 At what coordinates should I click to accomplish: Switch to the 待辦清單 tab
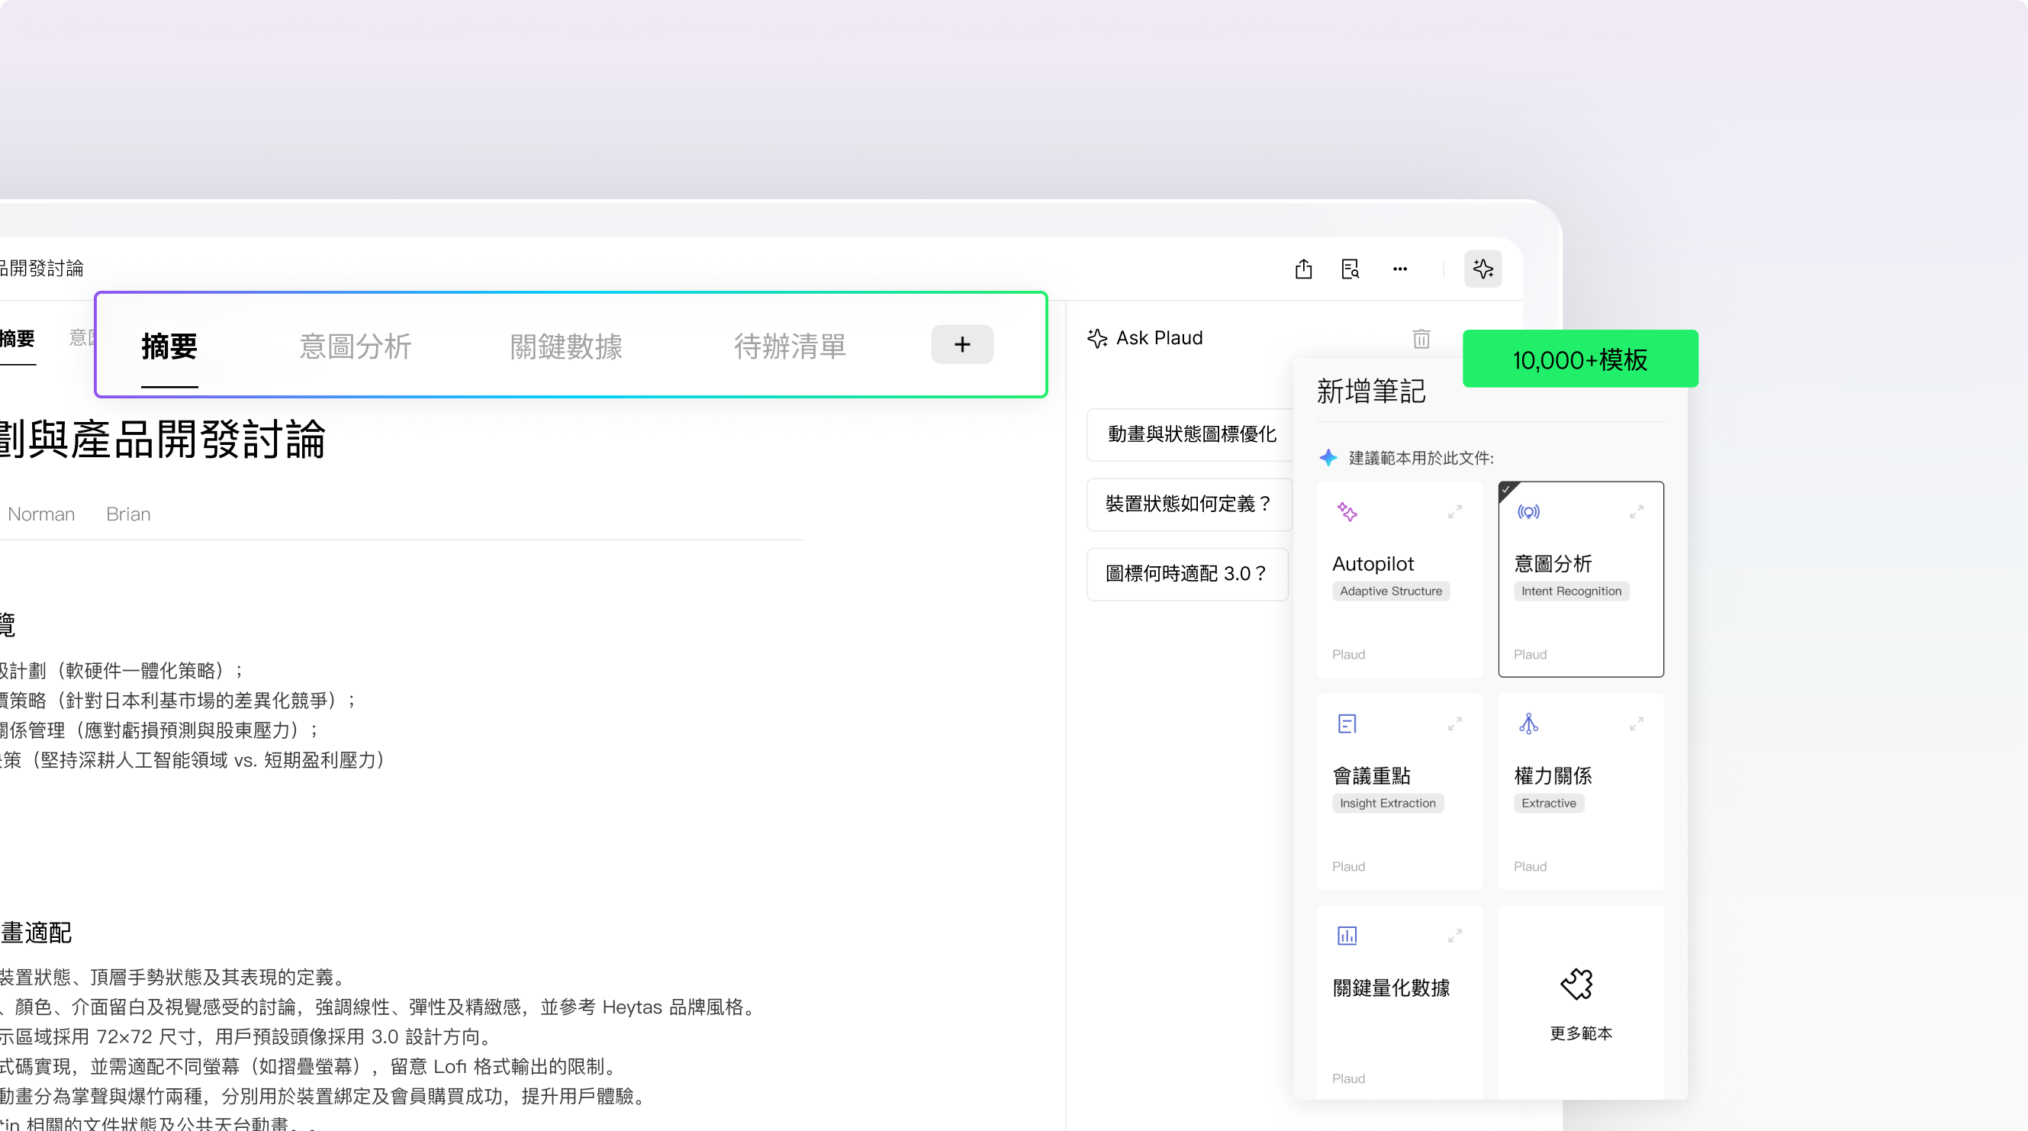(789, 346)
